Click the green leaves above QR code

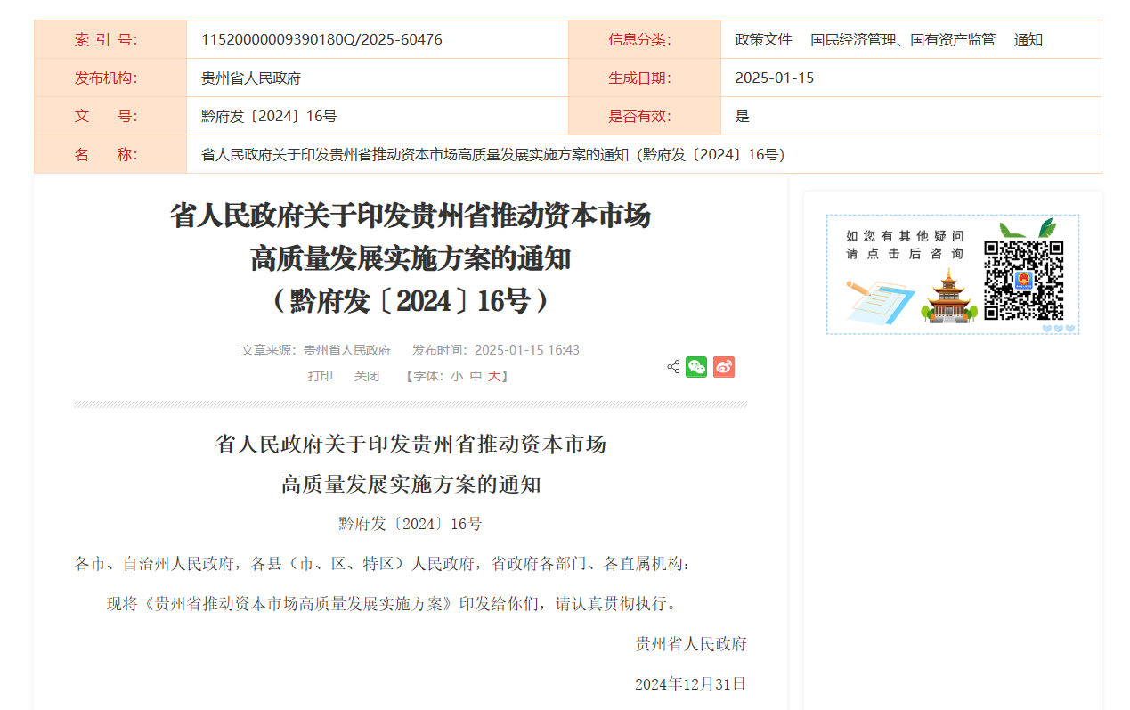tap(1027, 228)
